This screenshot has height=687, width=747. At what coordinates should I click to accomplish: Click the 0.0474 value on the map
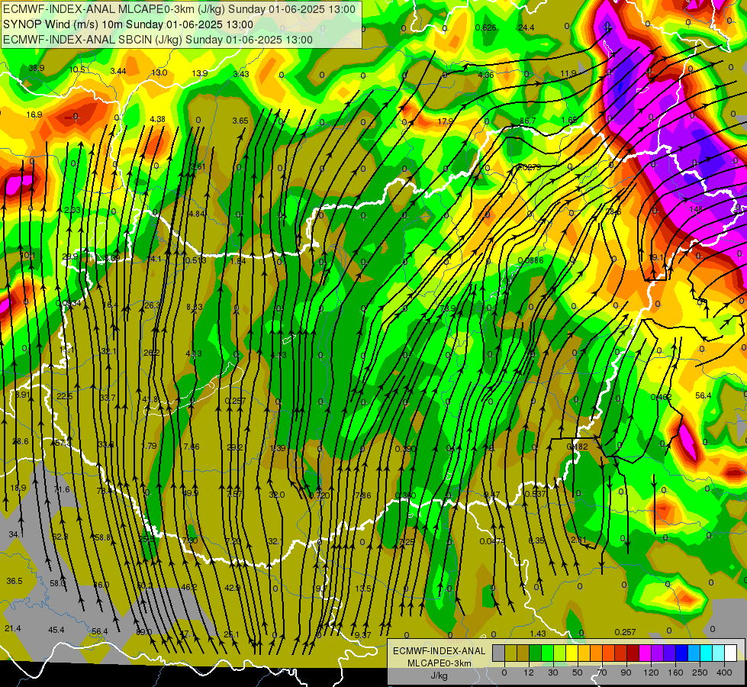point(493,541)
